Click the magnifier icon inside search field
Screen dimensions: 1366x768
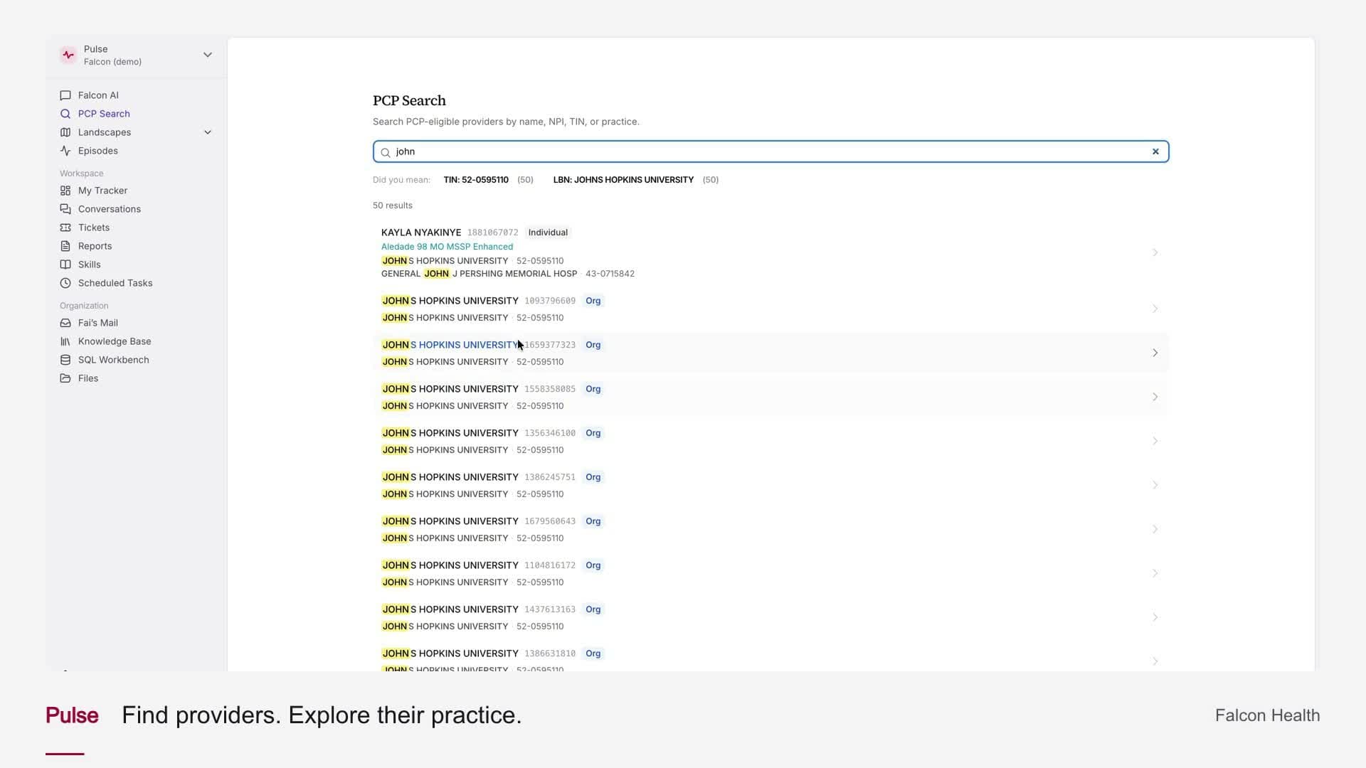(386, 152)
